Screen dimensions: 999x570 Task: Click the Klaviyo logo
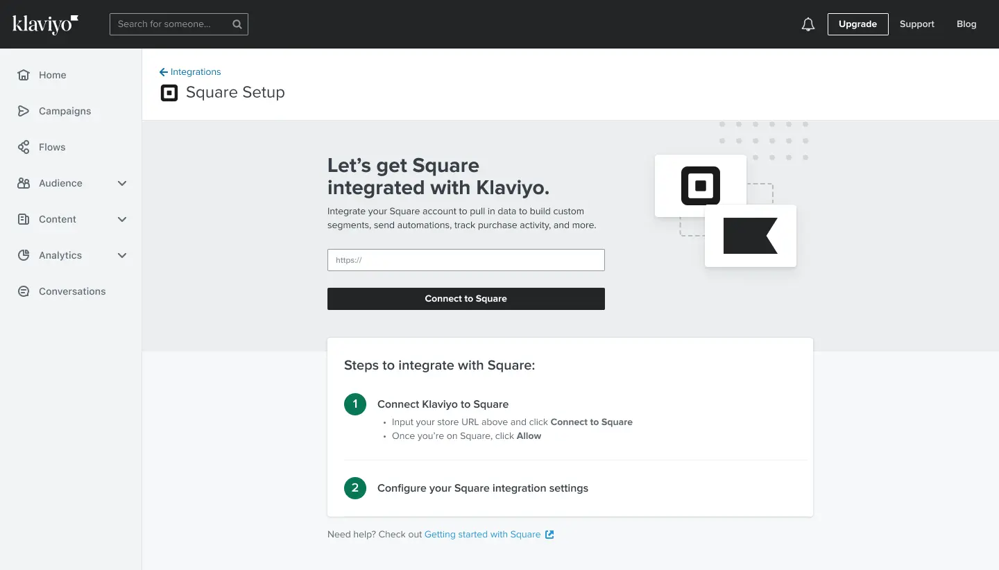pos(45,24)
